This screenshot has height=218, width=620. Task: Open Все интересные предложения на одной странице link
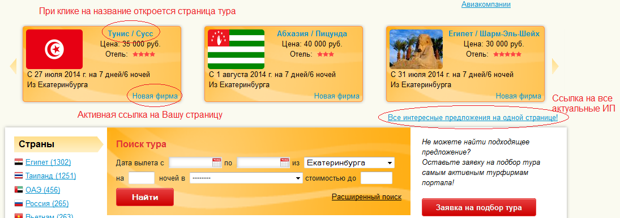(473, 118)
